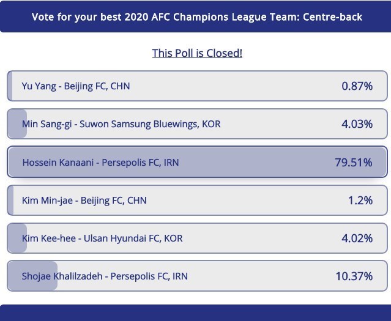This screenshot has width=391, height=321.
Task: Click empty middle of Kim Kee-hee bar
Action: point(257,238)
